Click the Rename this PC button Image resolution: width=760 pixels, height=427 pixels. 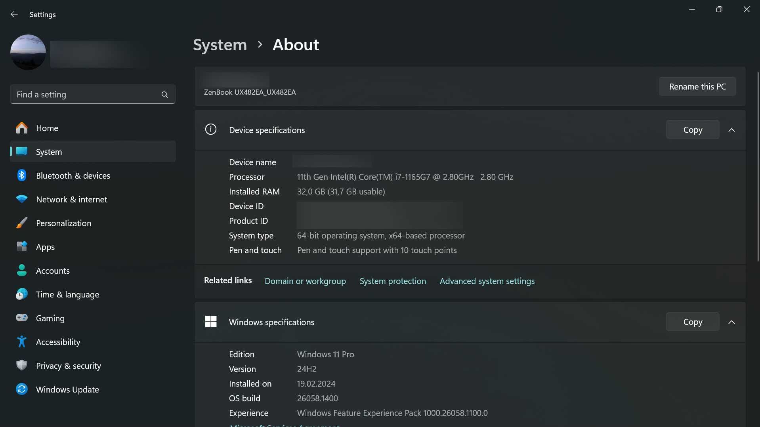pos(697,86)
